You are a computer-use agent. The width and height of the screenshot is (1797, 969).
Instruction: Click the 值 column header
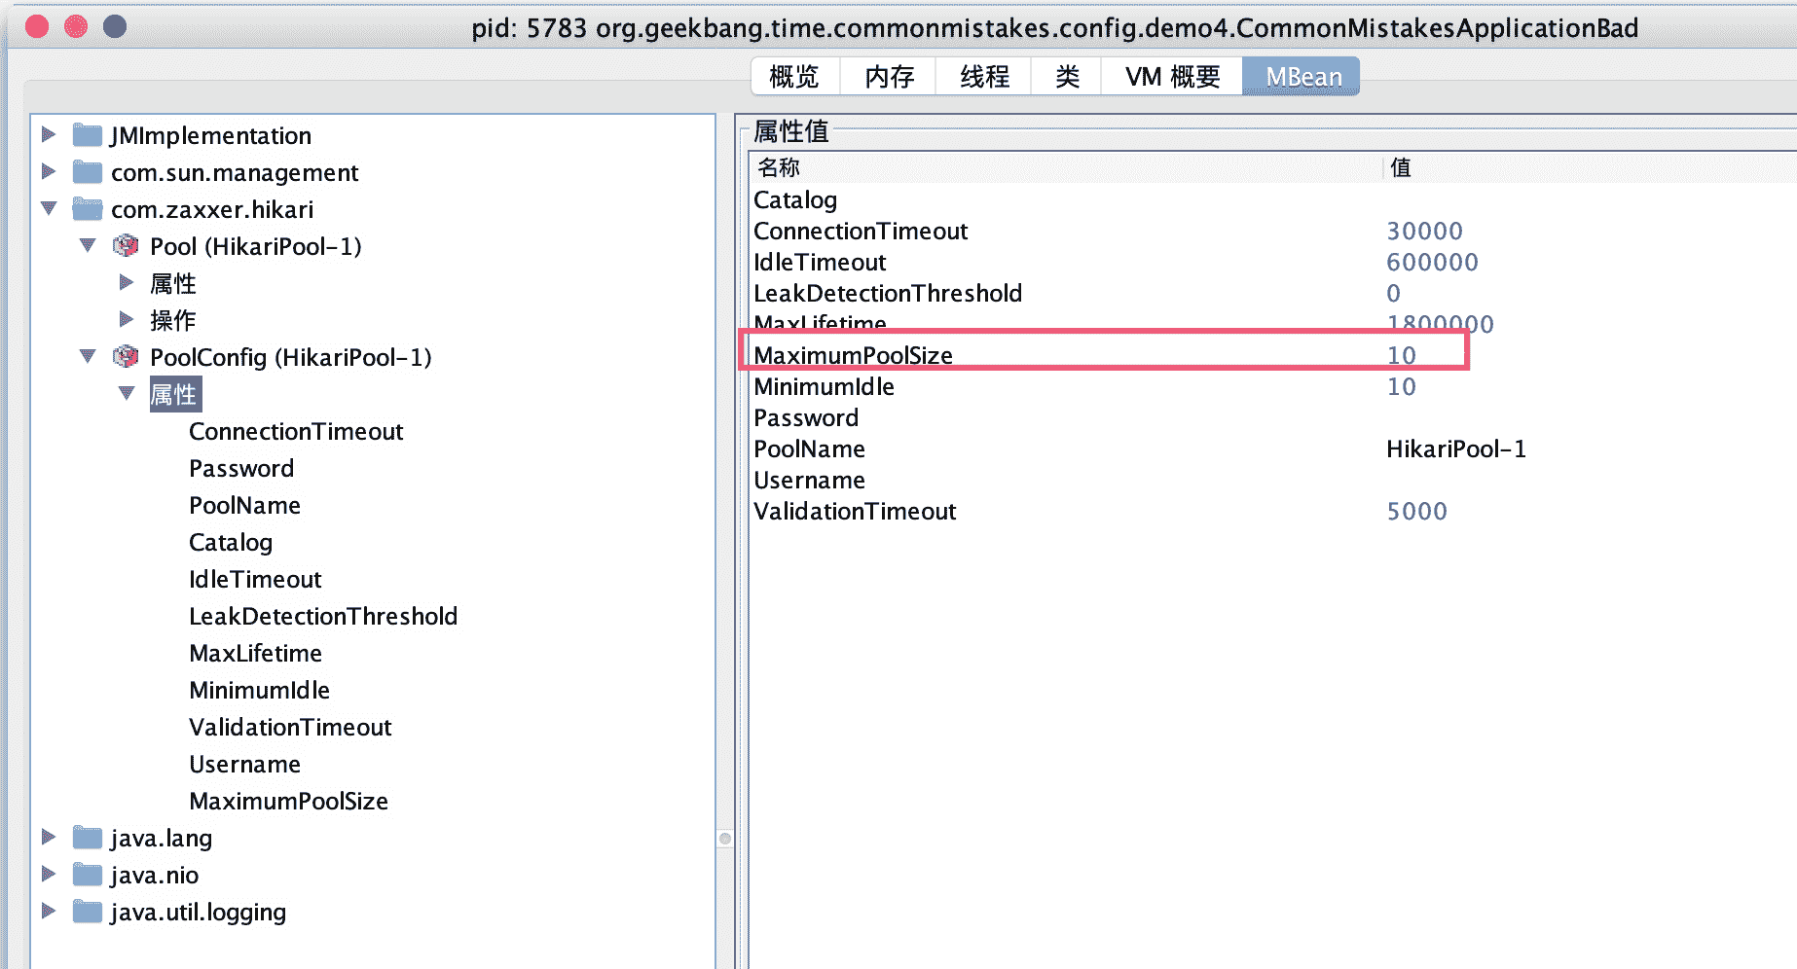1589,167
